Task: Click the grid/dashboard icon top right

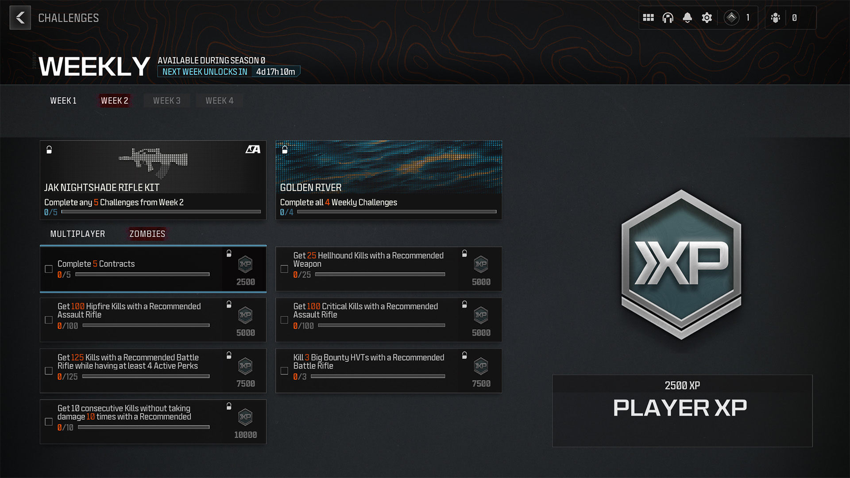Action: click(x=647, y=18)
